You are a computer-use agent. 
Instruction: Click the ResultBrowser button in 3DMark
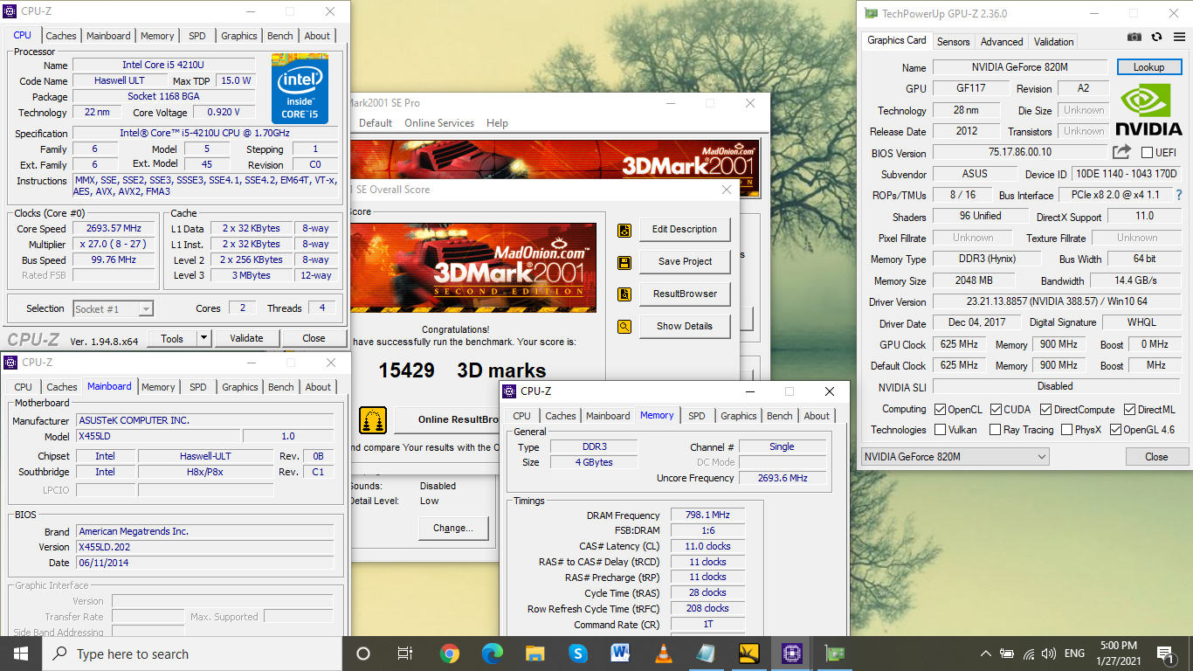click(685, 294)
